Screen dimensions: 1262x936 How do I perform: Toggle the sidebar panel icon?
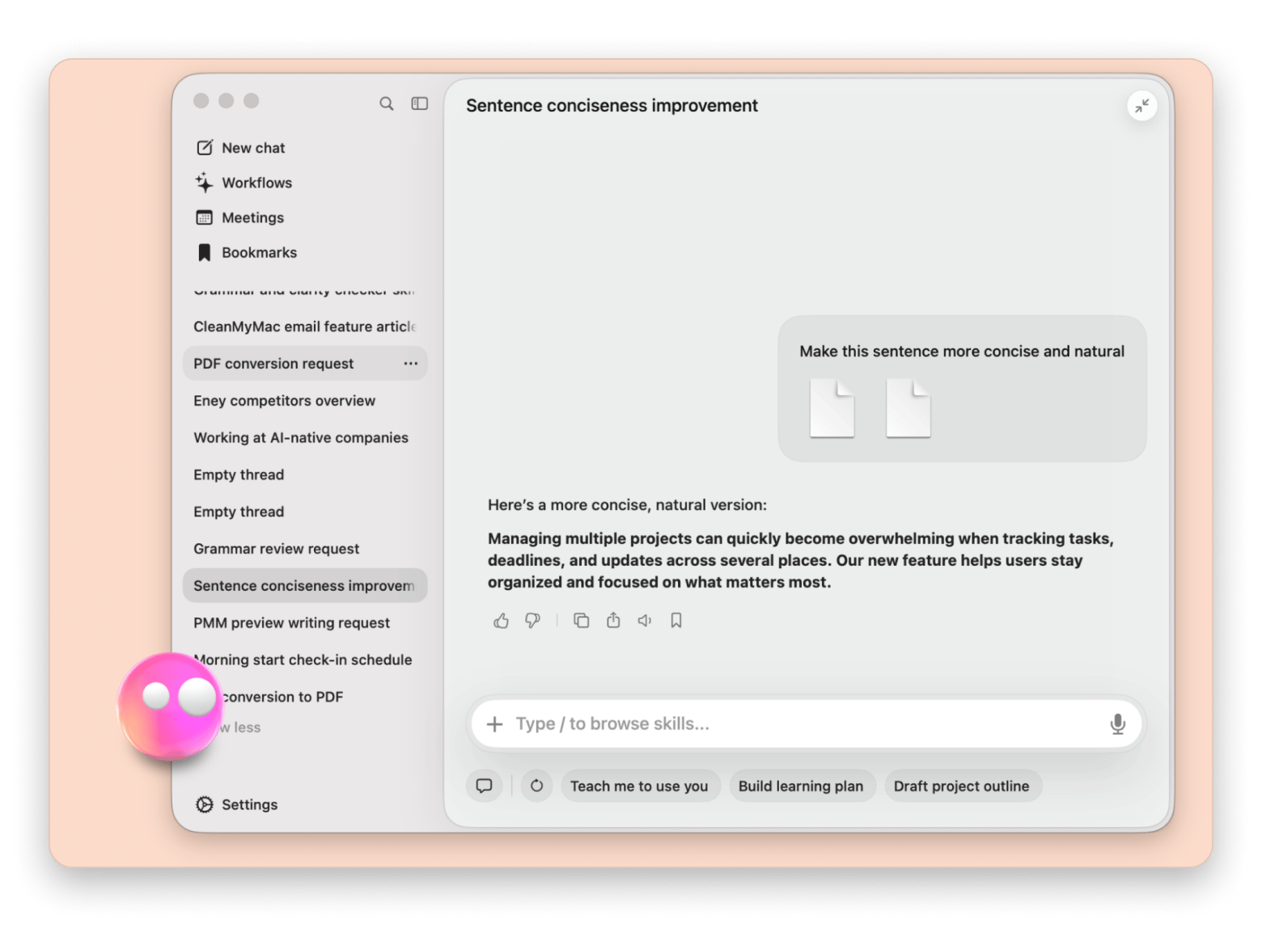[419, 103]
